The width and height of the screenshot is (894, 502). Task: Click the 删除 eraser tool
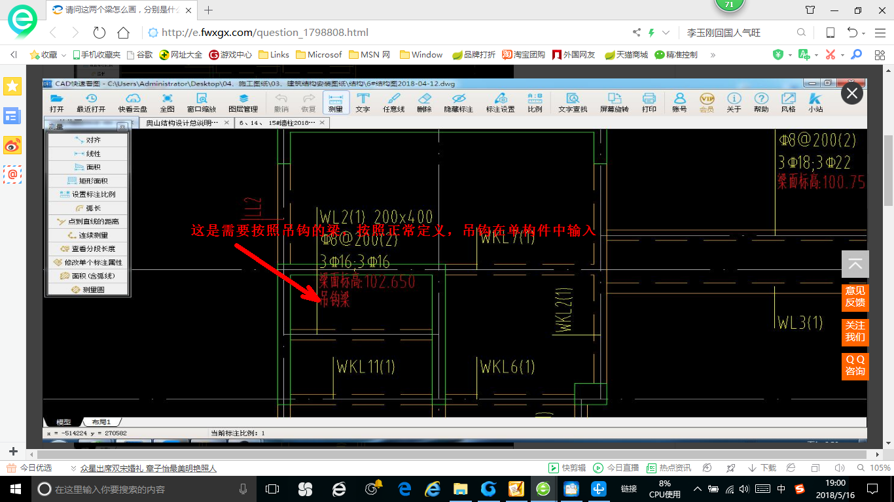[x=424, y=103]
